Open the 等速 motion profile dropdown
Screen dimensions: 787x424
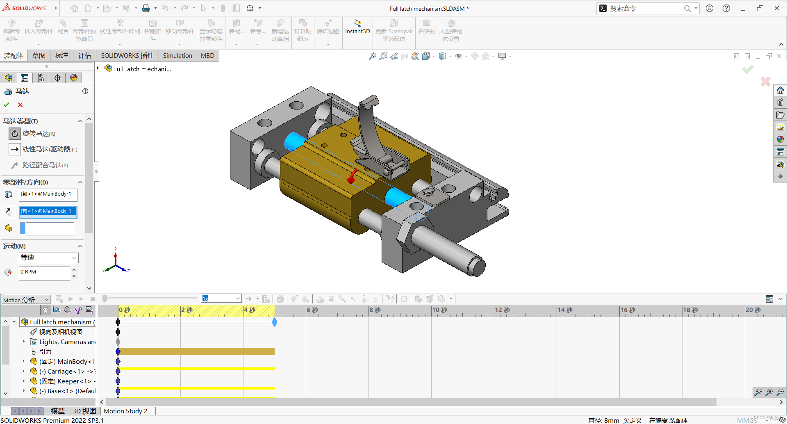coord(74,258)
